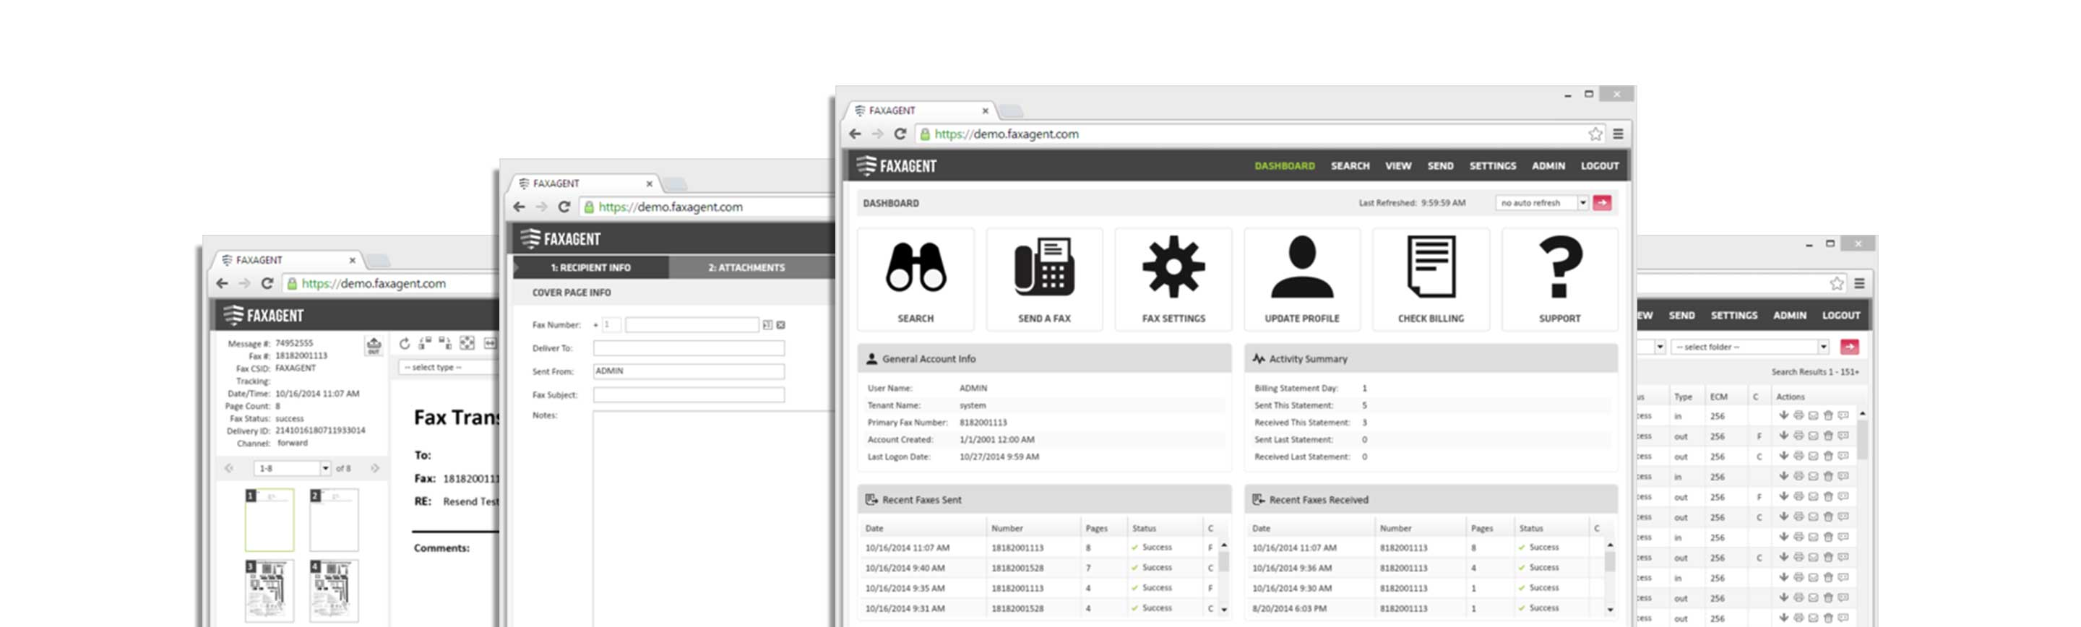This screenshot has height=627, width=2081.
Task: Reload the page in the front dashboard window
Action: (x=900, y=134)
